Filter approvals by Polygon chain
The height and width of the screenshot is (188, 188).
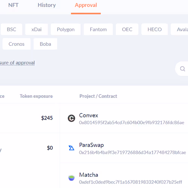66,29
